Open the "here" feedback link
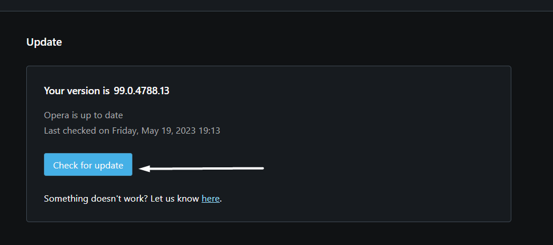 pyautogui.click(x=211, y=199)
